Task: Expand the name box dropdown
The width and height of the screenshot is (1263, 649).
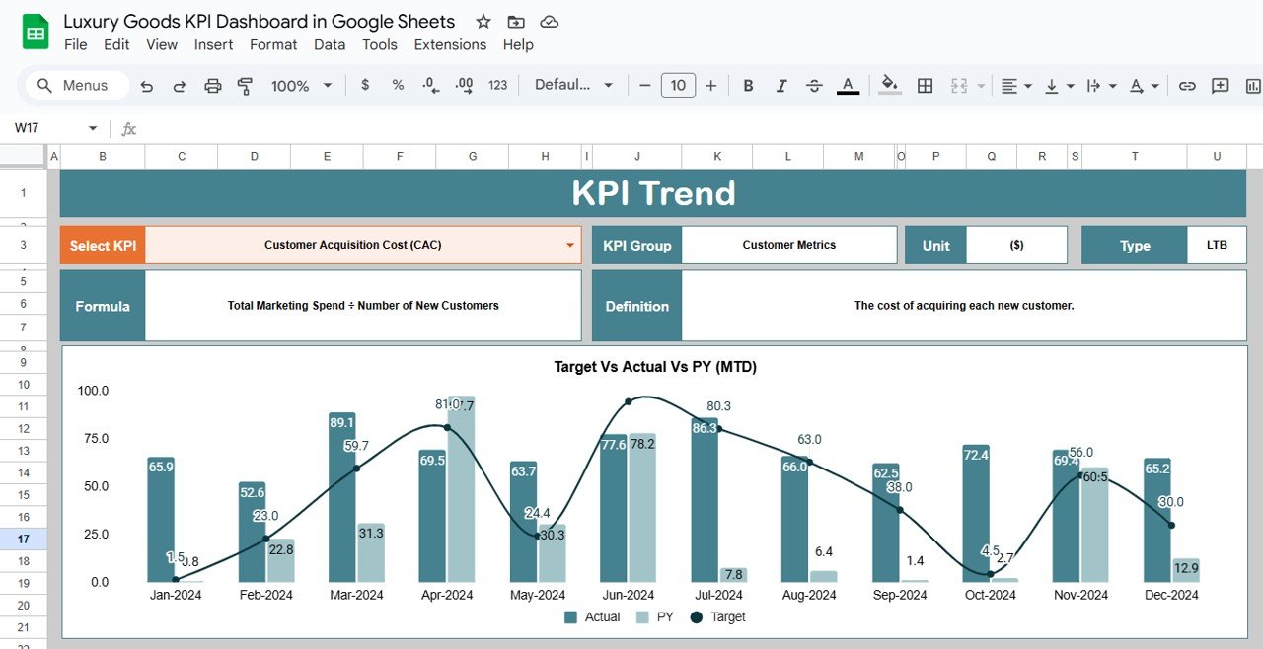Action: pyautogui.click(x=93, y=128)
